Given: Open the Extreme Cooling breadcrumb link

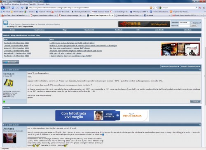Looking at the screenshot, I should [x=54, y=24].
